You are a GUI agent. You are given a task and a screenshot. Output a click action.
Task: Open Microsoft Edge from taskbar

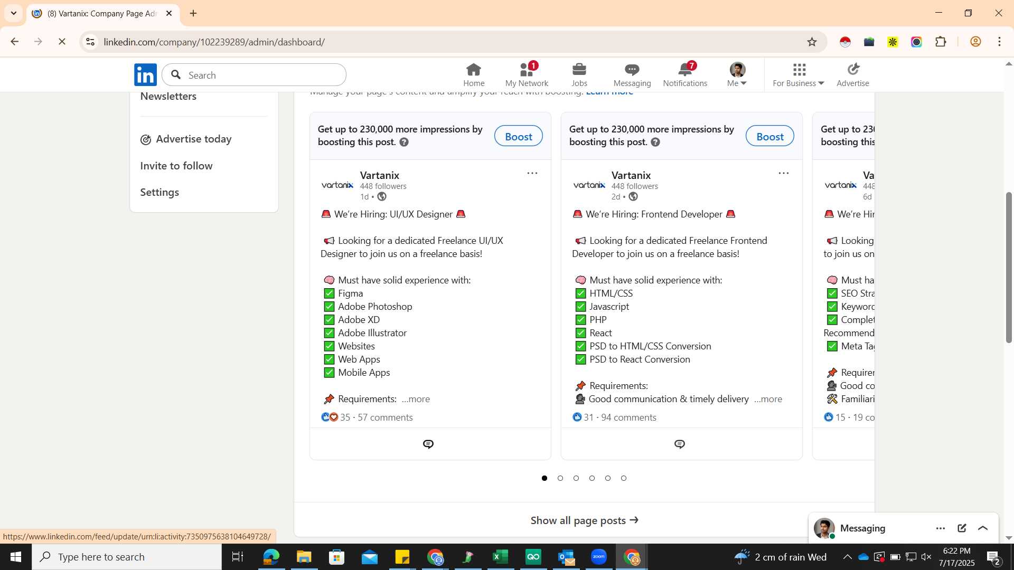[x=271, y=557]
